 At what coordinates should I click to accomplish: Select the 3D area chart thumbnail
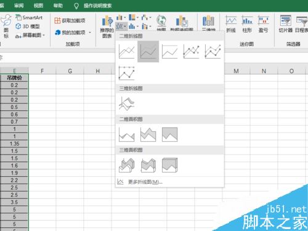point(126,165)
